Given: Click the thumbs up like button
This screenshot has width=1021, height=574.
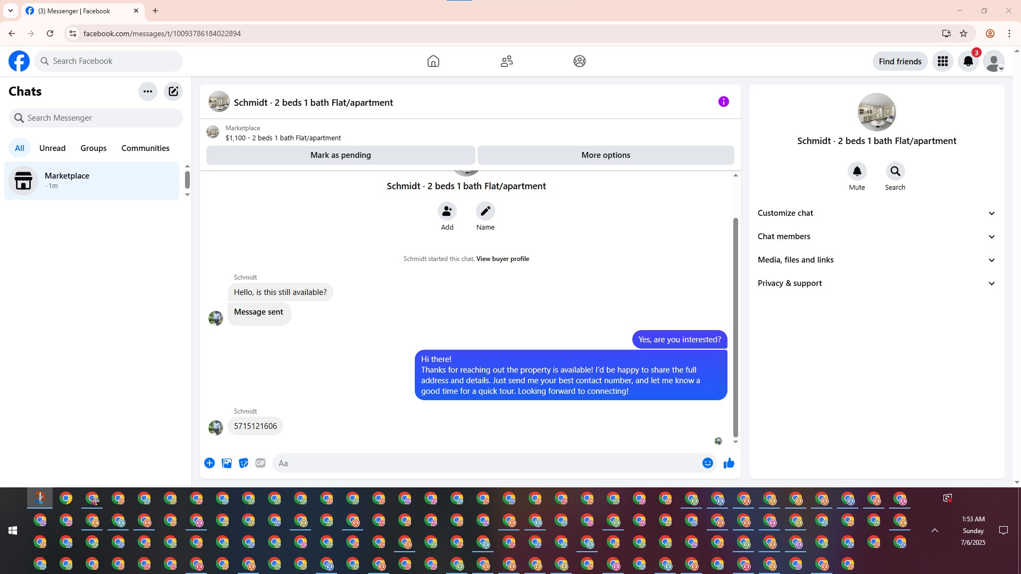Looking at the screenshot, I should (x=729, y=463).
